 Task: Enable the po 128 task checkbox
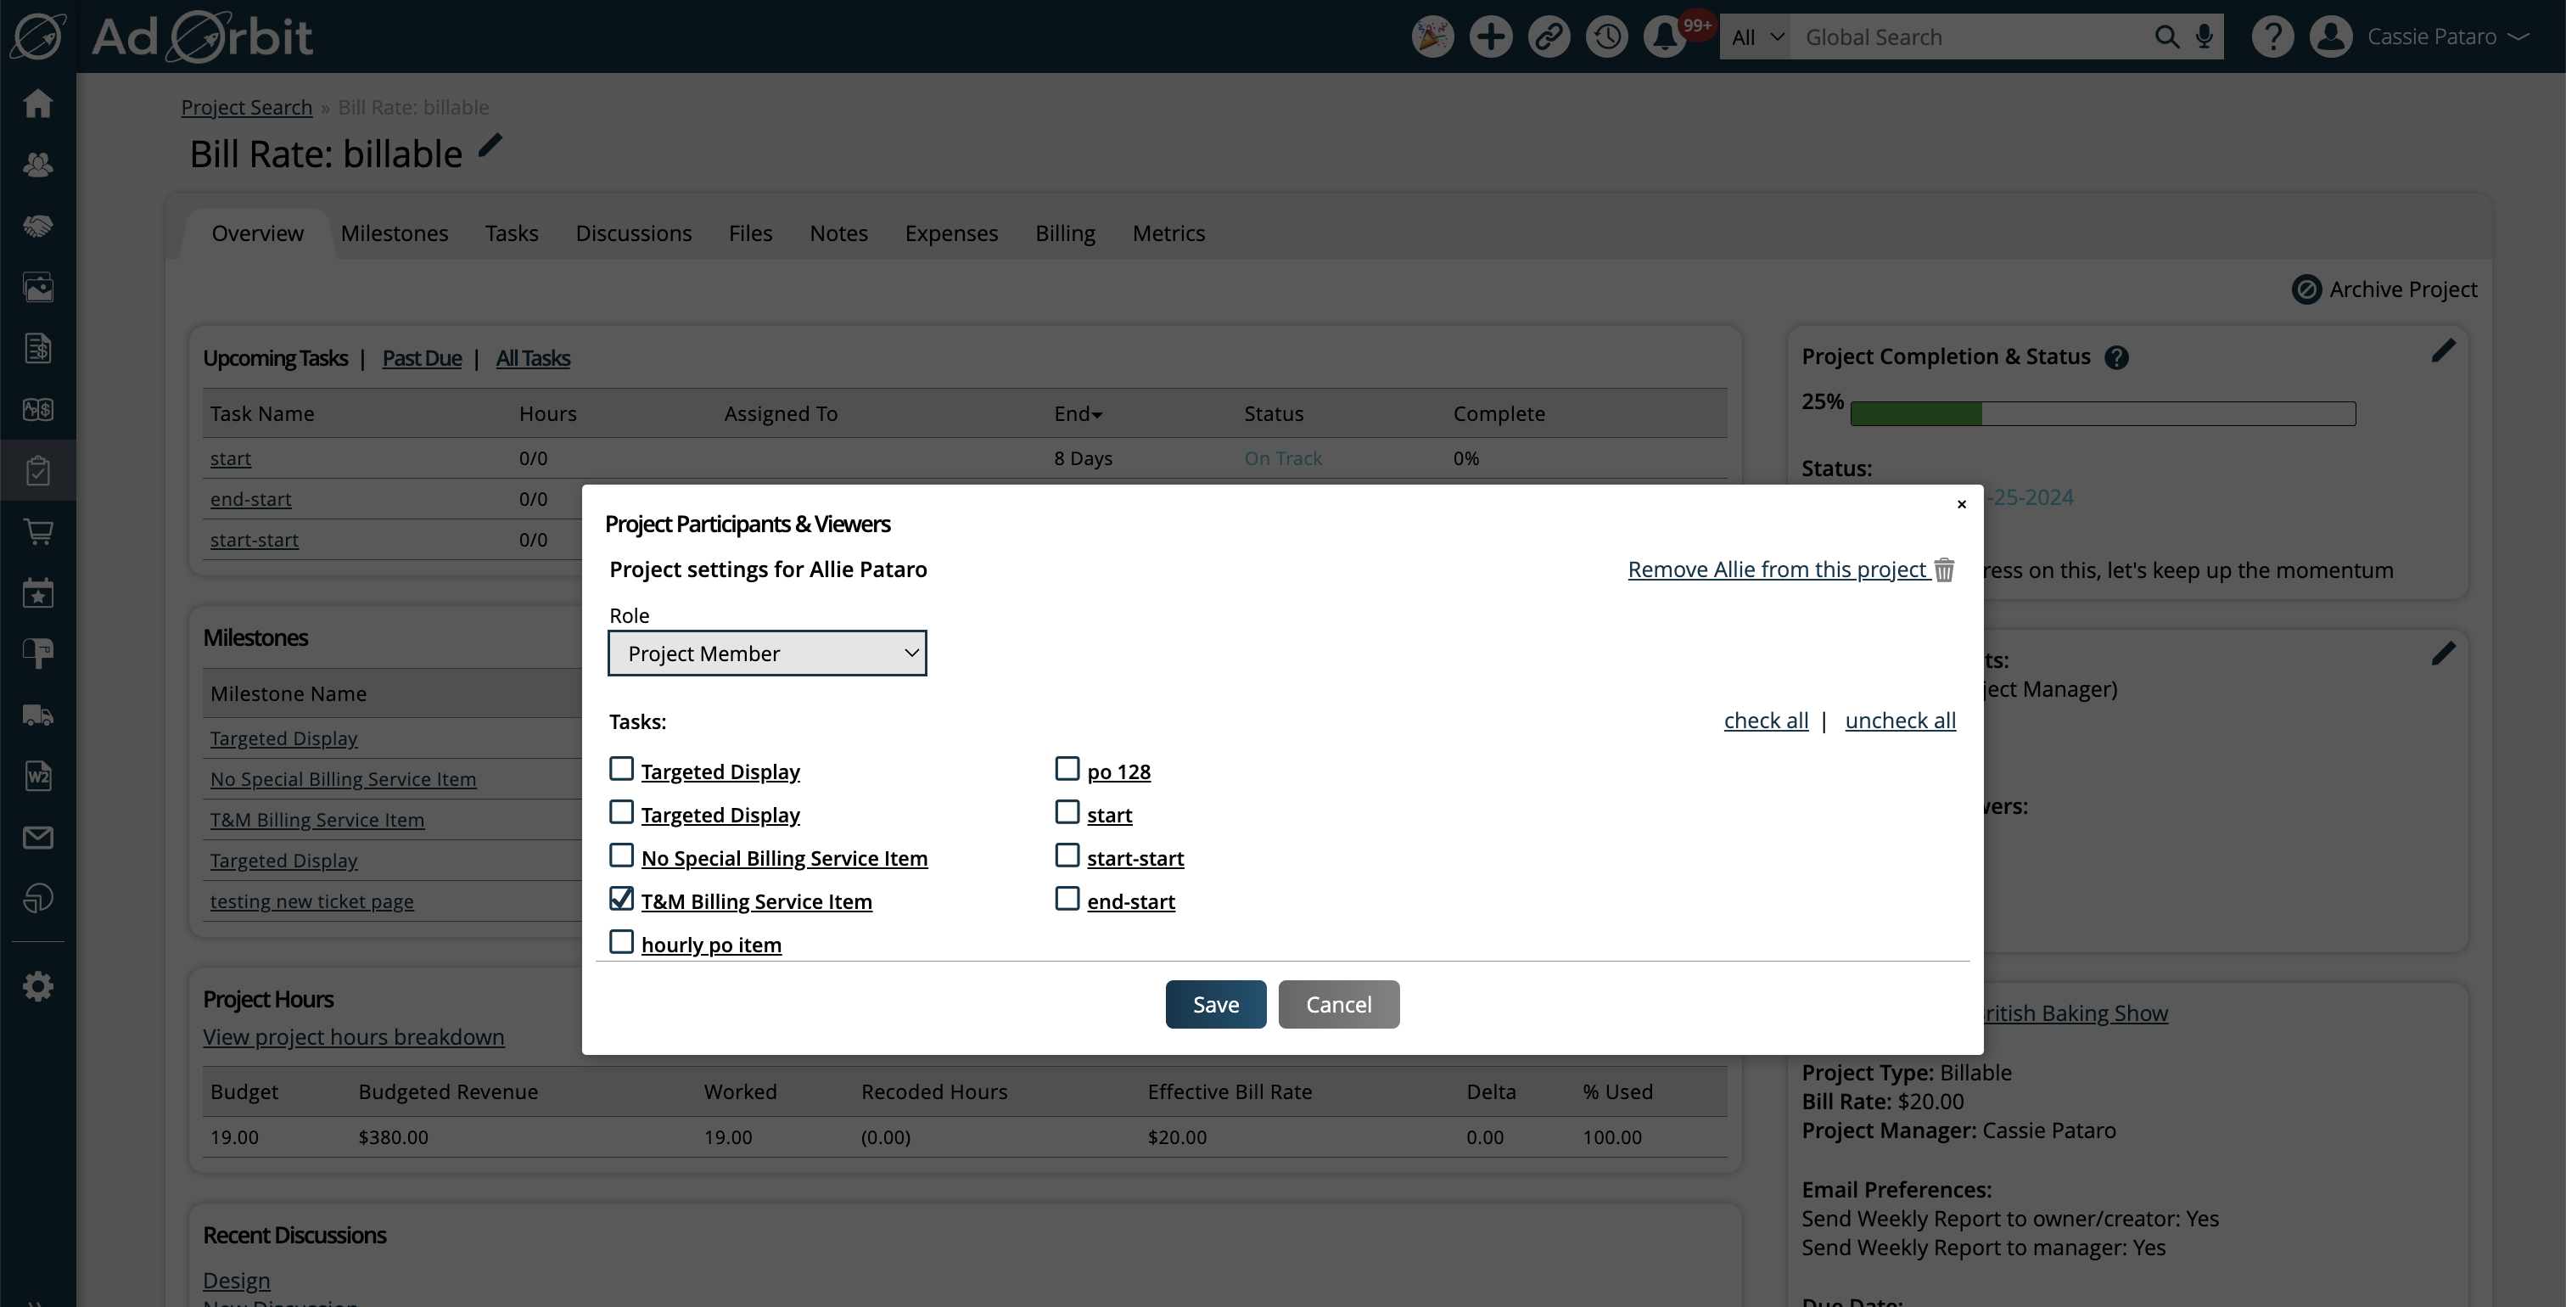click(1067, 769)
